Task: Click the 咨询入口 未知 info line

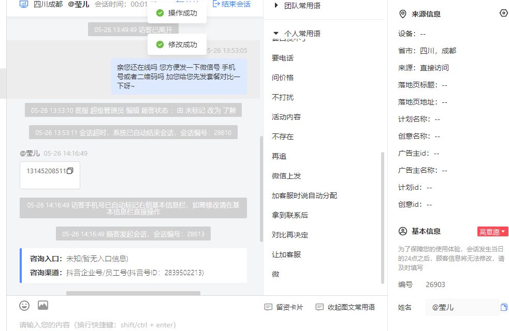Action: point(79,259)
